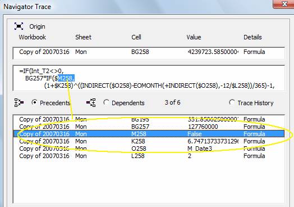Click the Cell column header
The image size is (294, 207).
pos(136,37)
